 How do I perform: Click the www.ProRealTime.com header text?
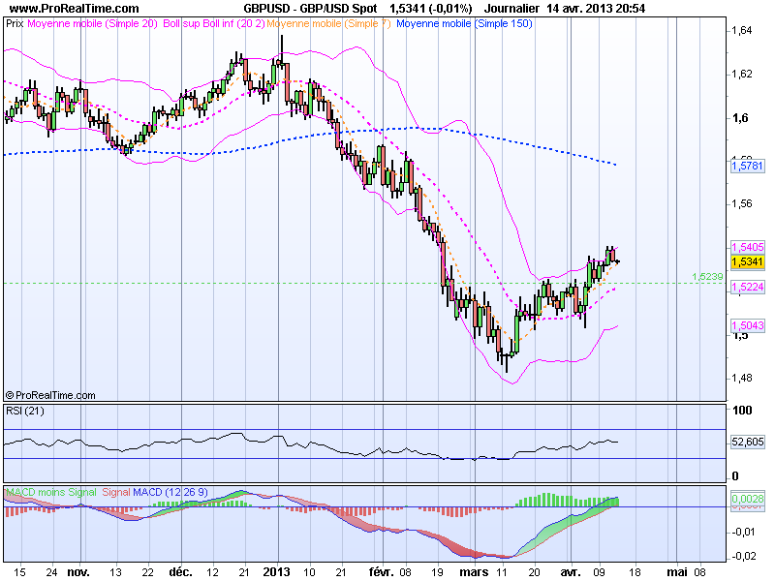tap(75, 9)
